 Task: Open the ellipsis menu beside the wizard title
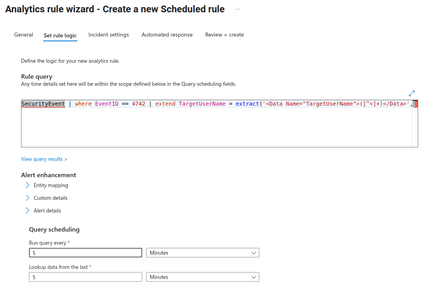tap(237, 9)
